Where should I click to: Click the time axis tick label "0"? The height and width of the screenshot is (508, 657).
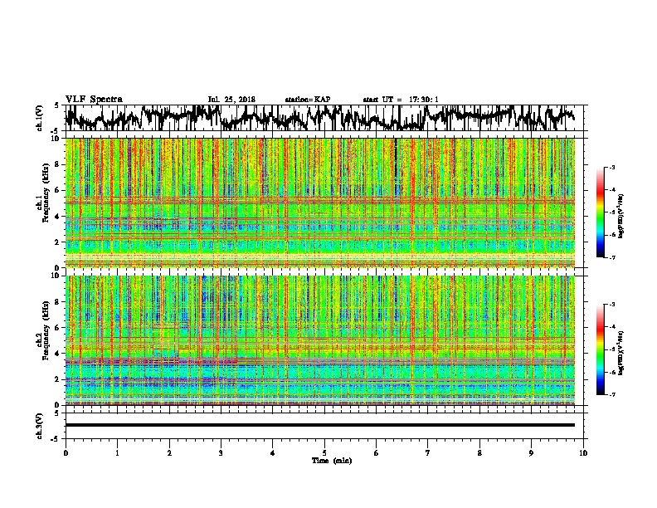tap(66, 453)
